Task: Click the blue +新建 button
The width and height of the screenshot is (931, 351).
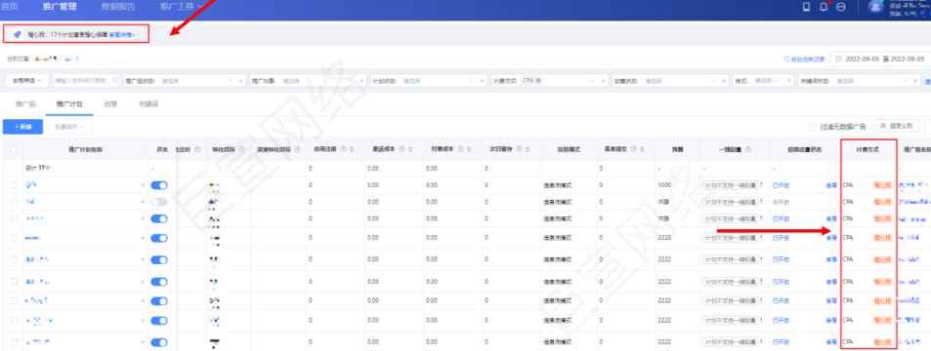Action: (22, 127)
